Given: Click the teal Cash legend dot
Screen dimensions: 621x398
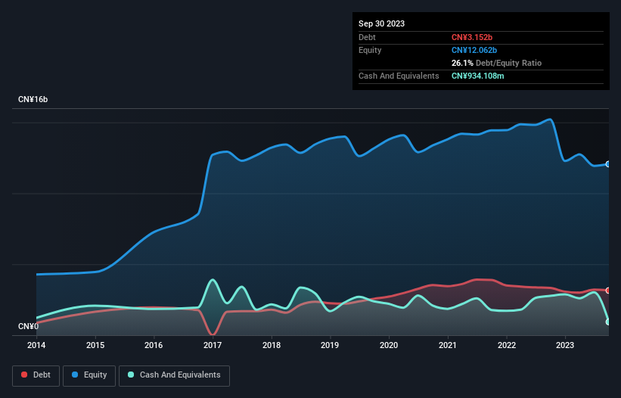Looking at the screenshot, I should (131, 375).
